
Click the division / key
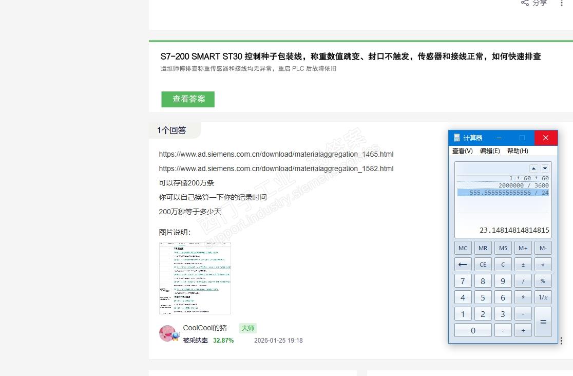click(523, 281)
